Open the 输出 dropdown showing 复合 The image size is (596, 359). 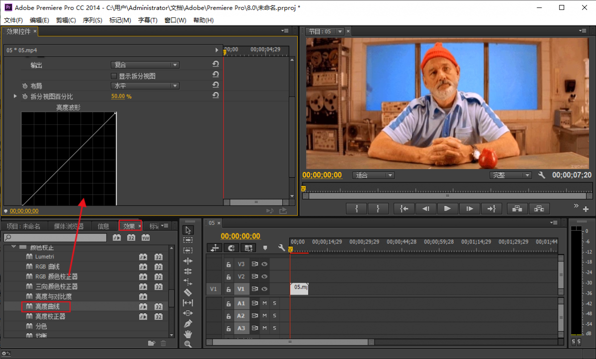pyautogui.click(x=145, y=65)
